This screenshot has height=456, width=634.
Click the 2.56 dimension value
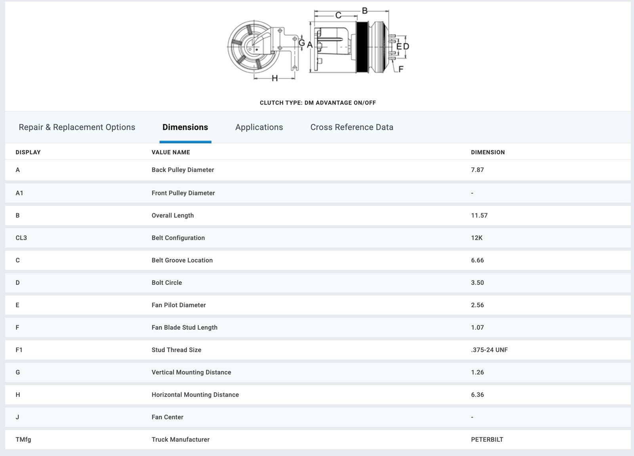coord(477,305)
